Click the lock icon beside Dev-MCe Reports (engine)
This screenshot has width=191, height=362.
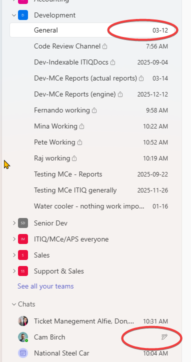pyautogui.click(x=120, y=94)
